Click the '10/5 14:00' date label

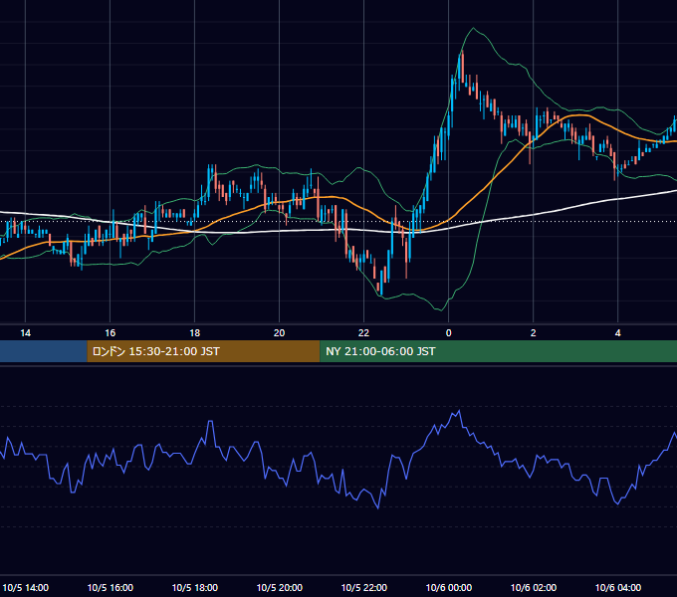26,587
